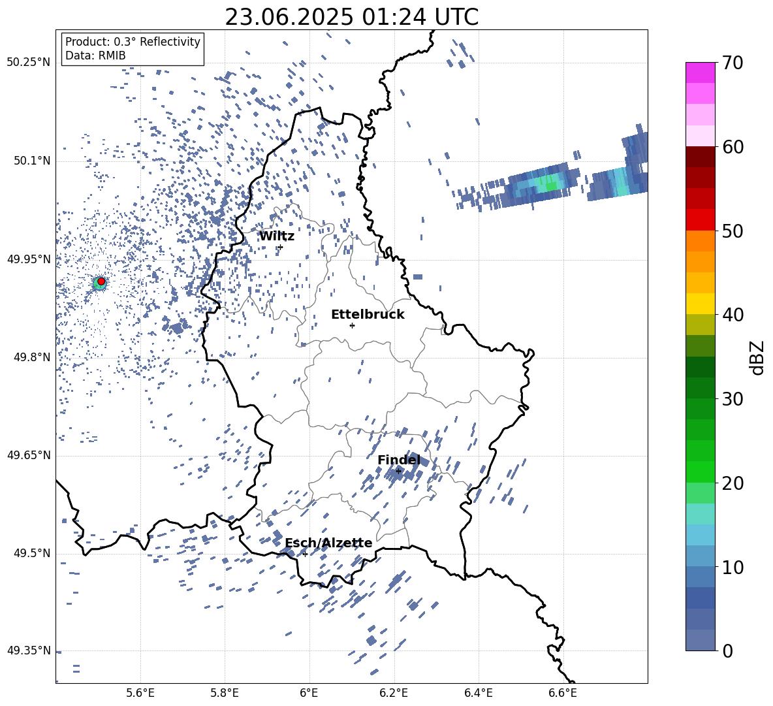Click the cyan echo at the map's east edge
This screenshot has width=773, height=706.
(621, 182)
